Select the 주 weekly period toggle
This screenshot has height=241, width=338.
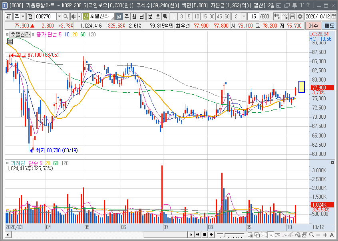coord(127,16)
